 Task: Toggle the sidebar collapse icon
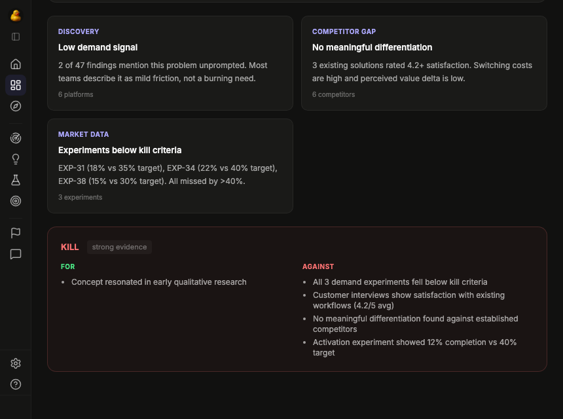(x=15, y=37)
